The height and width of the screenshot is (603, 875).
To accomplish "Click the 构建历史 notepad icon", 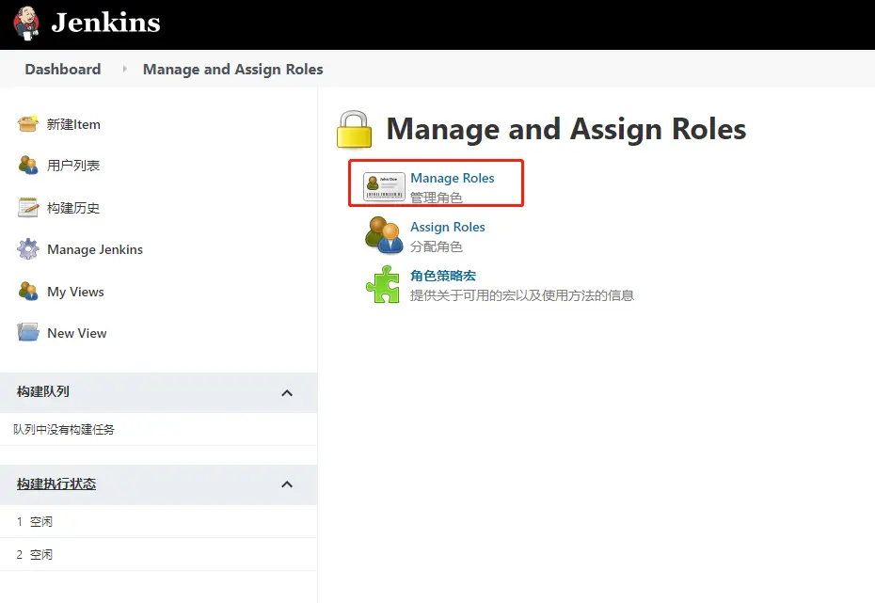I will coord(28,208).
